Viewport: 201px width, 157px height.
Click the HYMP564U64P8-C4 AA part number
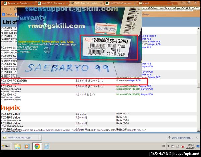pos(12,126)
